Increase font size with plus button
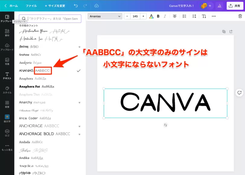 [143, 16]
